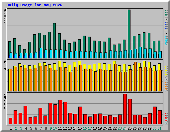Click the tallest red KBytes bar on day 24
Screen dimensions: 170x132
pyautogui.click(x=125, y=109)
